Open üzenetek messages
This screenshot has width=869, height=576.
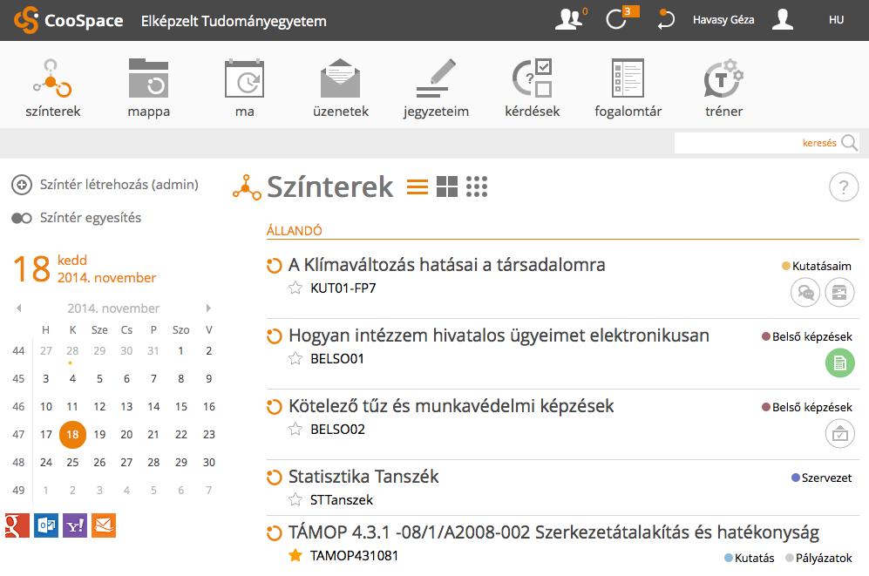340,88
